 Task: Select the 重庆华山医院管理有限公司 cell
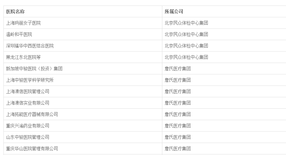point(32,149)
